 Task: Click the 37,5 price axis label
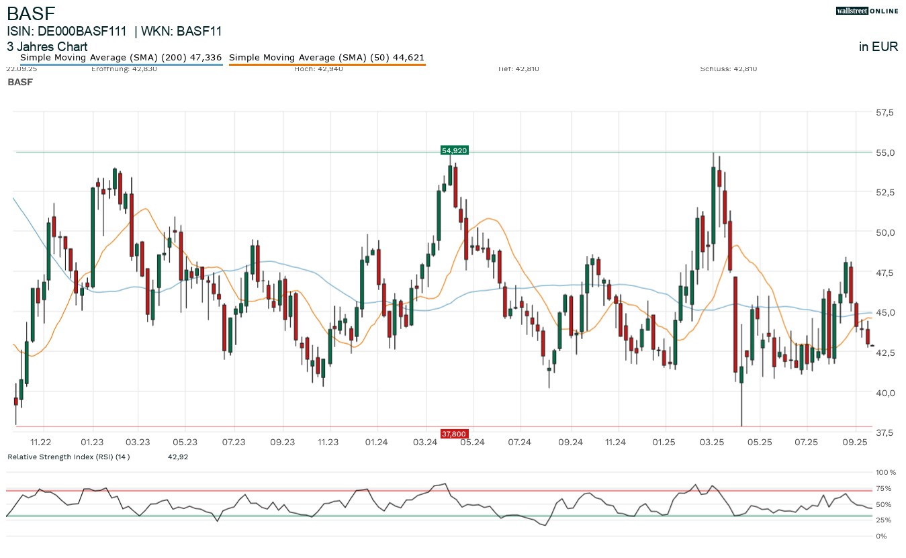click(x=886, y=432)
